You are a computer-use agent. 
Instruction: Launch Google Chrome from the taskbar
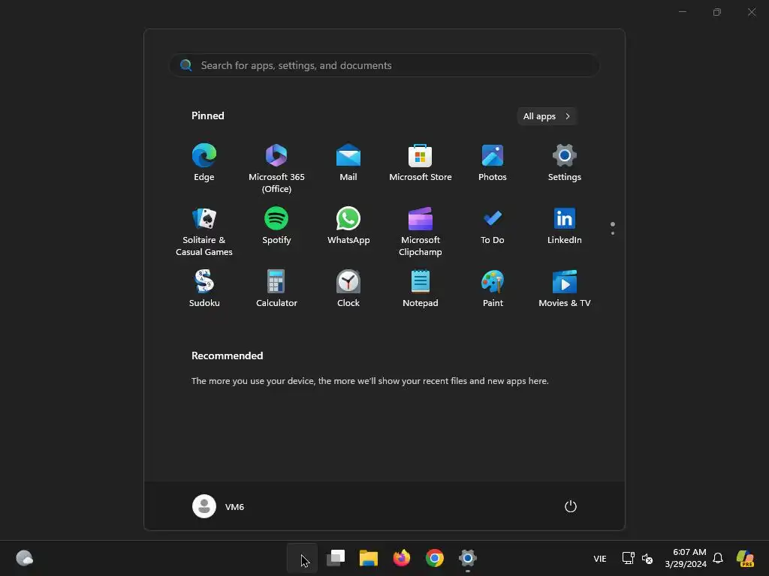click(x=435, y=558)
